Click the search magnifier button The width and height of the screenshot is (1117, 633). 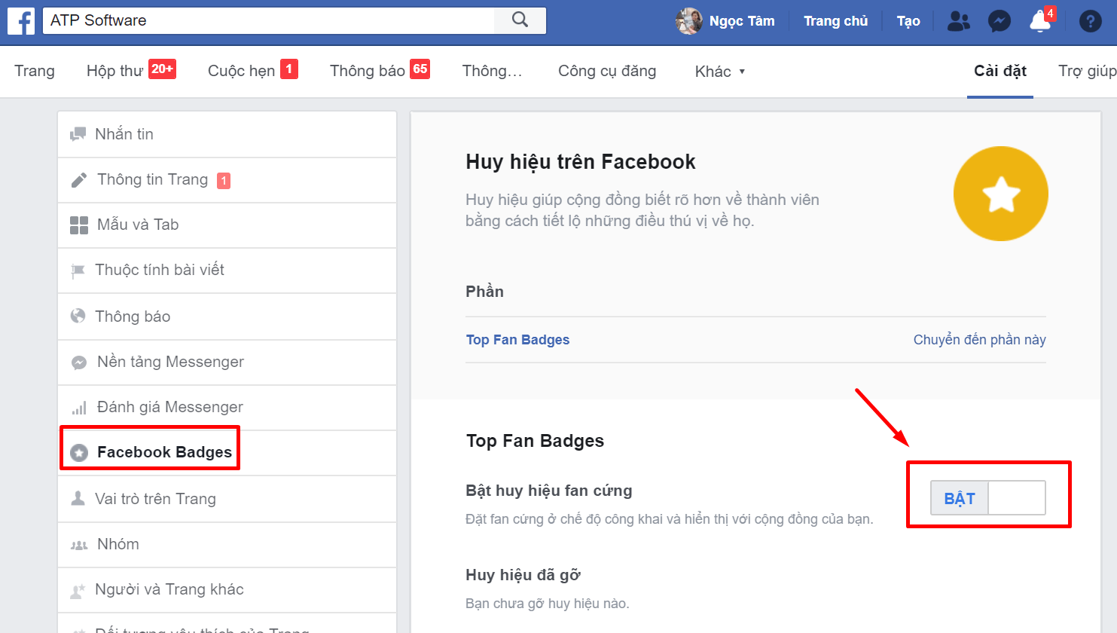520,20
